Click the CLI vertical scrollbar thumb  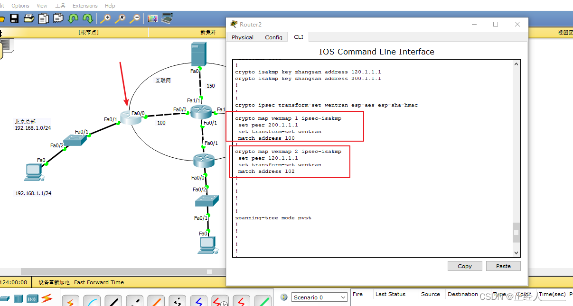tap(516, 233)
